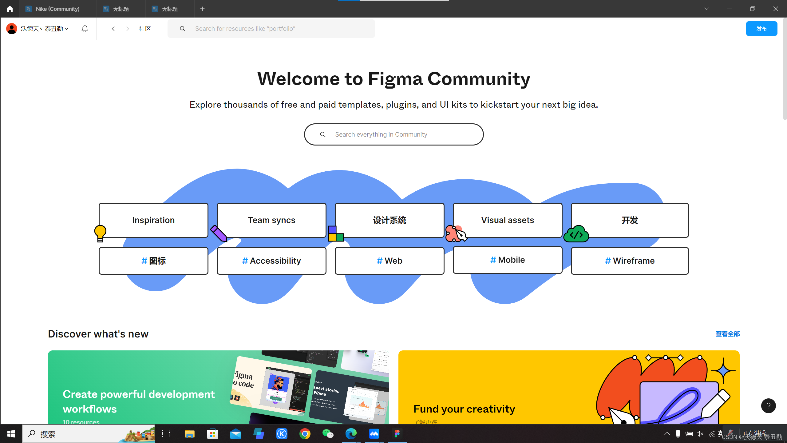The image size is (787, 443).
Task: Open notifications with the bell icon
Action: (85, 28)
